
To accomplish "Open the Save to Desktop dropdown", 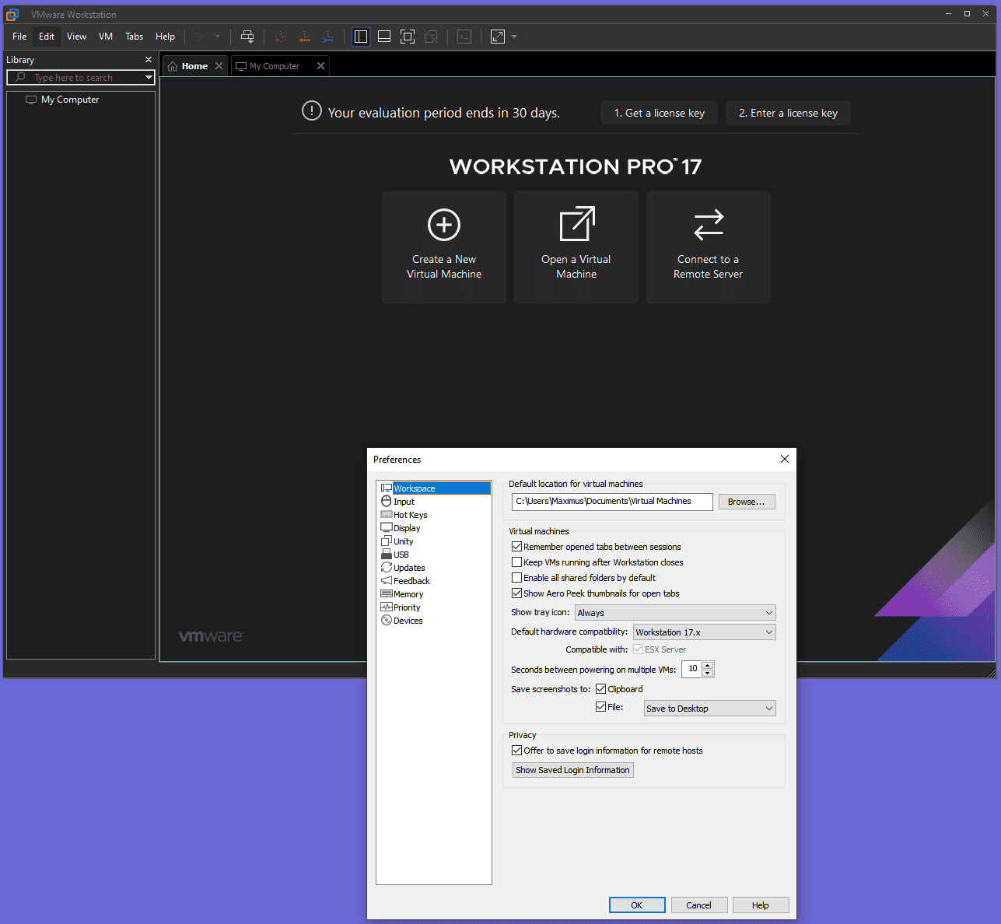I will click(x=710, y=709).
